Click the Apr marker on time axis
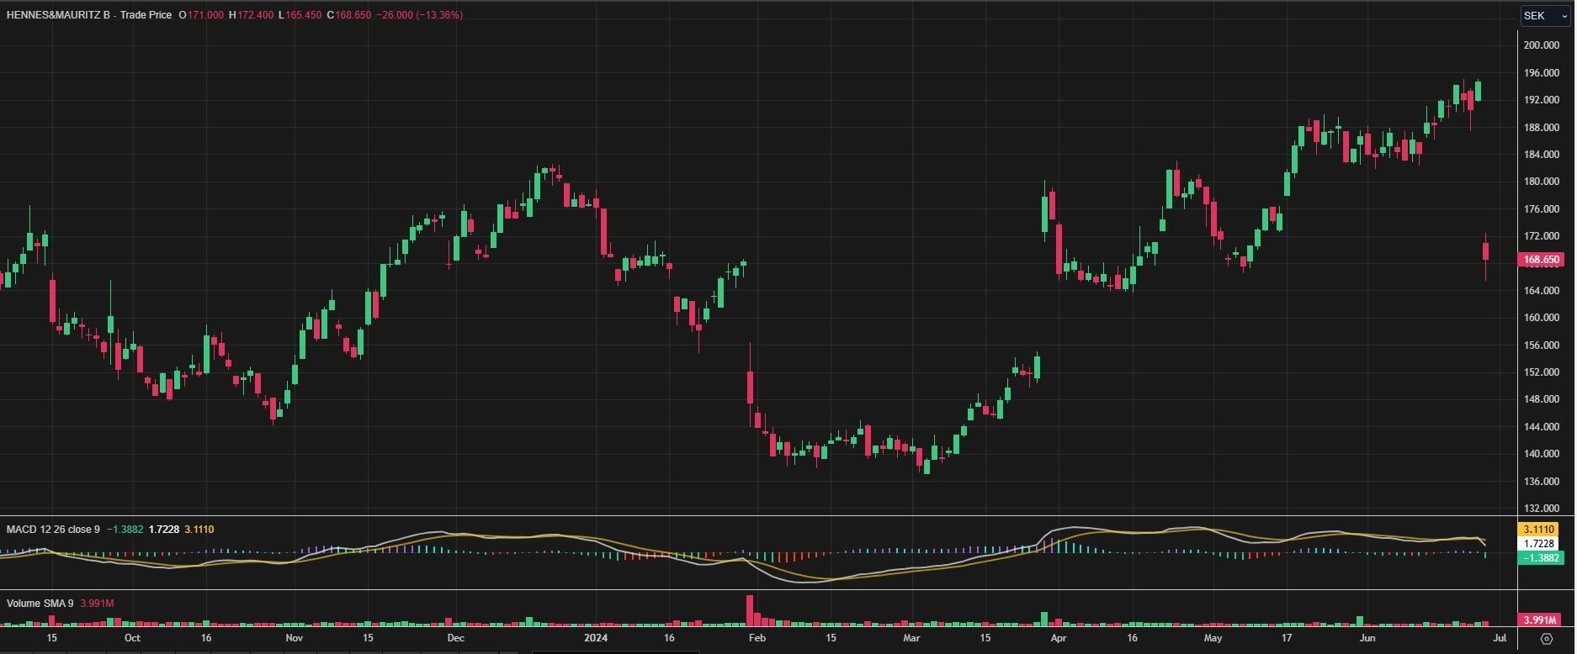 [1058, 638]
